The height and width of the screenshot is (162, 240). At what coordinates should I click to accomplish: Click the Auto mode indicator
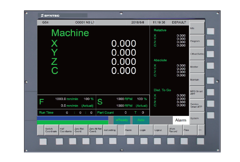(141, 120)
